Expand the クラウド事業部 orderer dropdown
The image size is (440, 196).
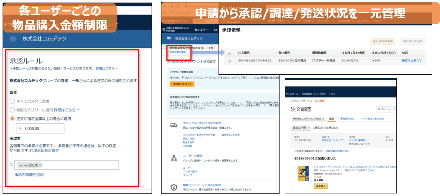(358, 140)
